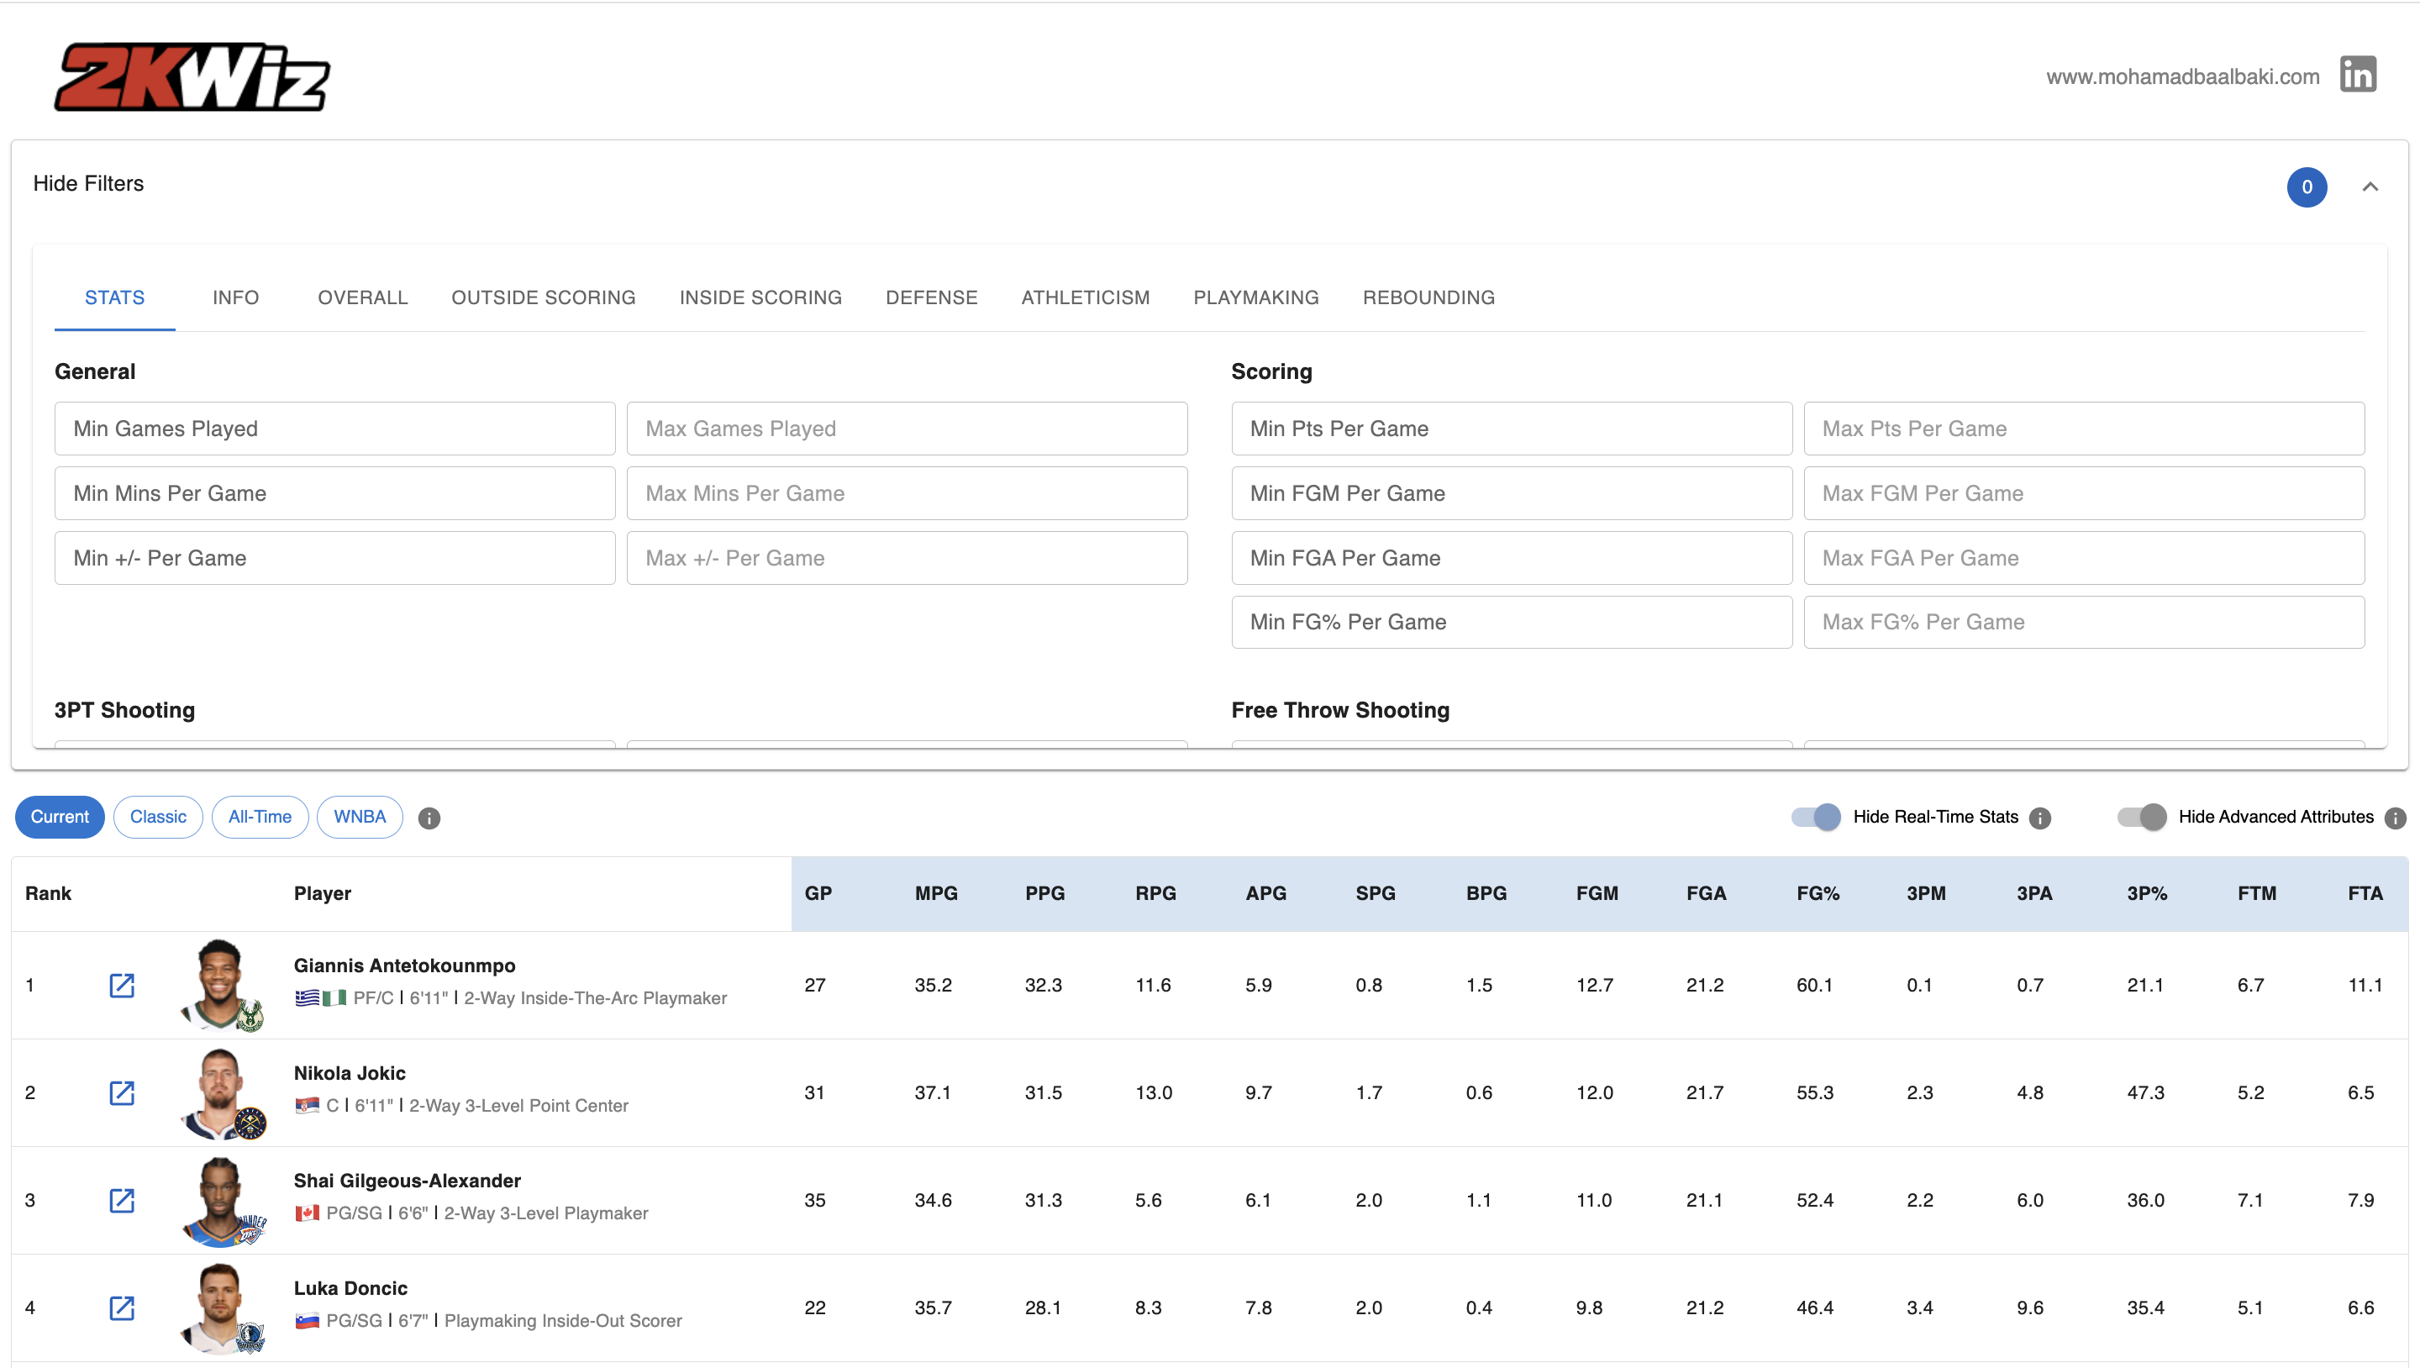Open Luka Doncic's external link icon

click(122, 1307)
